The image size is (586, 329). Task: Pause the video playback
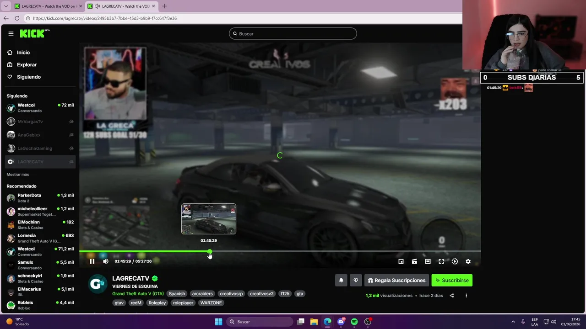(92, 261)
